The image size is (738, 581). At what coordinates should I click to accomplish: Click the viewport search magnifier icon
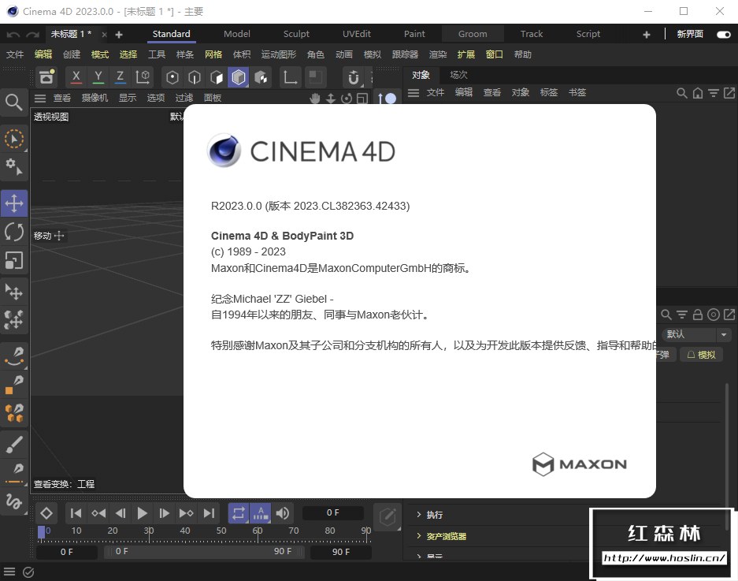14,102
